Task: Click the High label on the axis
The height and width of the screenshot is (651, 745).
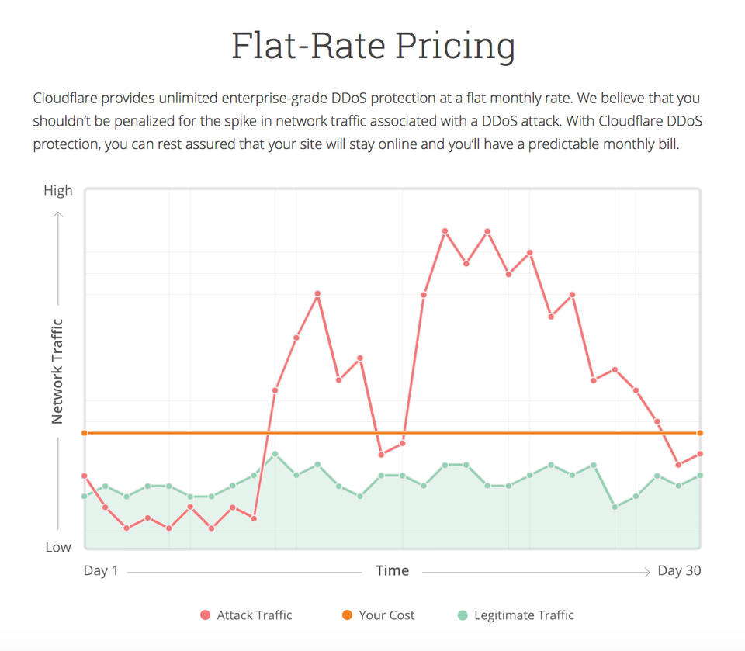Action: [58, 190]
